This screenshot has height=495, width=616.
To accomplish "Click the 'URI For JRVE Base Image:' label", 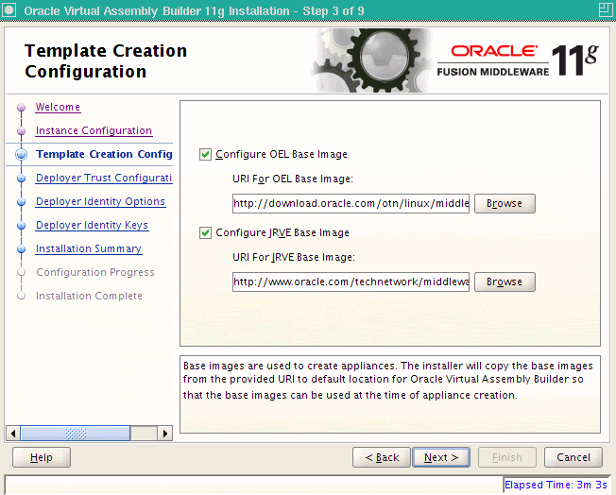I will coord(294,257).
